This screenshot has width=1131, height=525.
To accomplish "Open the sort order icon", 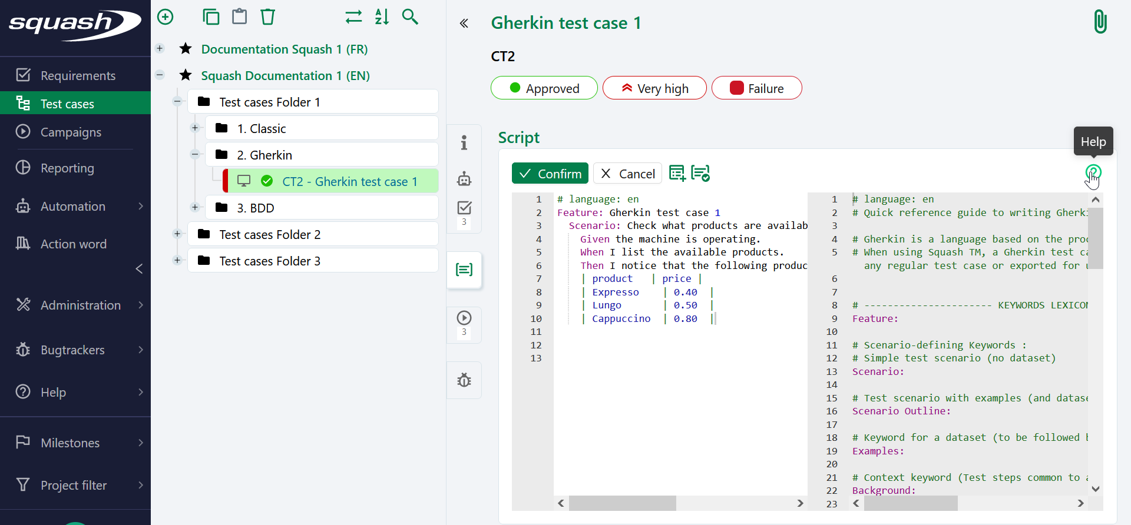I will click(x=382, y=17).
